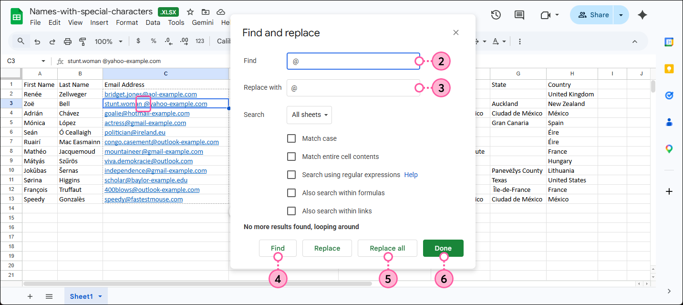
Task: Click the Undo icon in the toolbar
Action: tap(37, 41)
